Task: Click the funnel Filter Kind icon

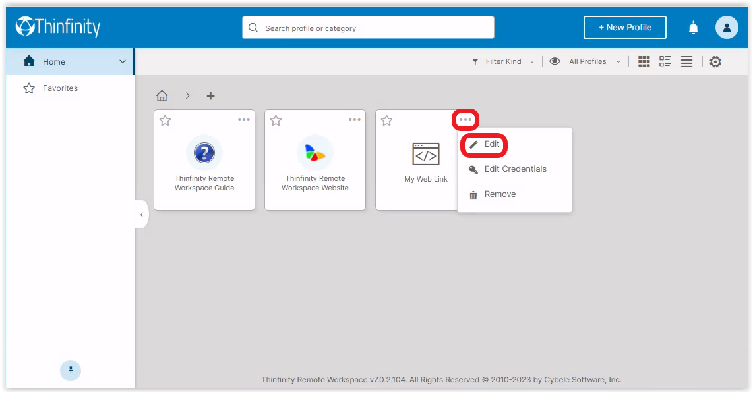Action: (475, 61)
